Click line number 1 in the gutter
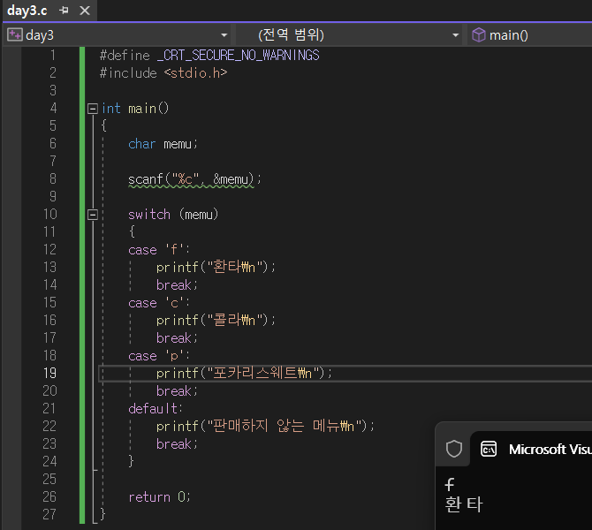This screenshot has height=530, width=592. point(53,56)
